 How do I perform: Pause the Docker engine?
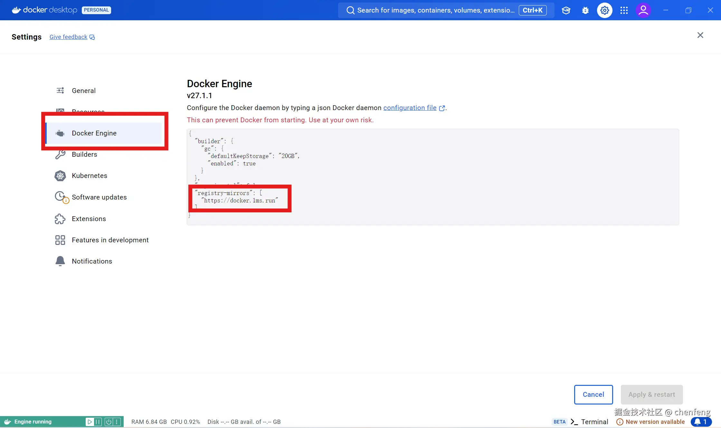coord(98,422)
